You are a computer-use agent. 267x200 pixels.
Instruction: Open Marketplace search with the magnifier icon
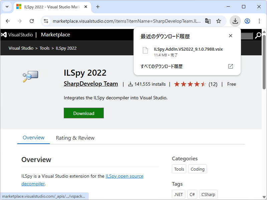[259, 35]
